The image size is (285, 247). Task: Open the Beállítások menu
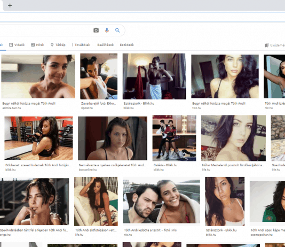coord(106,45)
